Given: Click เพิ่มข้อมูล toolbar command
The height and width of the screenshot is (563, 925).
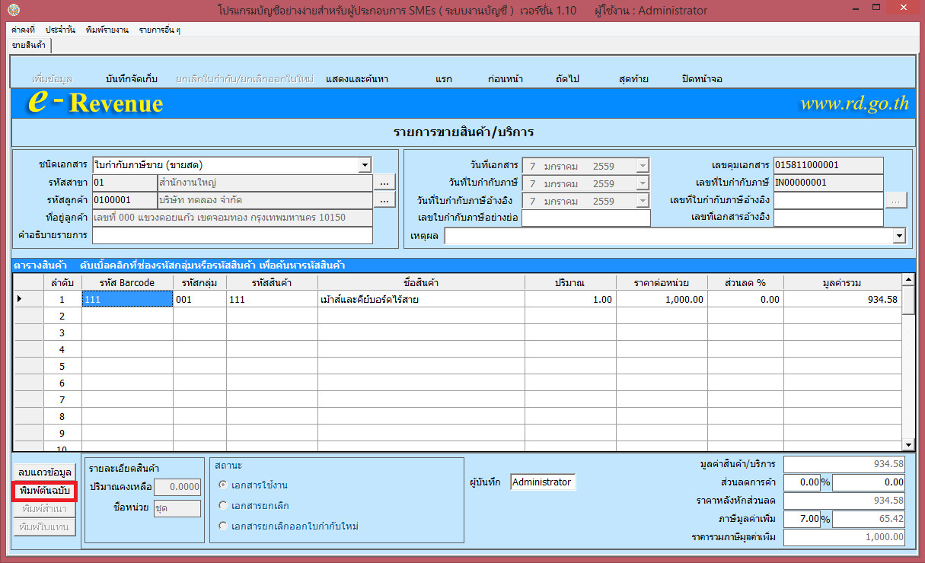Looking at the screenshot, I should pos(53,79).
